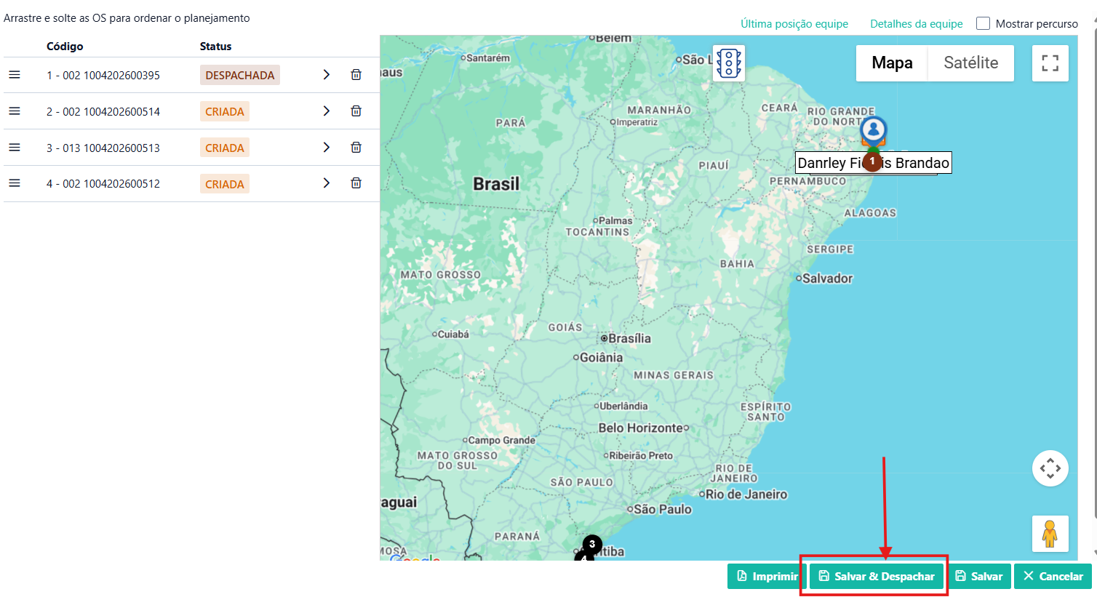Expand details of order 1 - 002 1004202600395
Image resolution: width=1097 pixels, height=597 pixels.
pos(327,75)
